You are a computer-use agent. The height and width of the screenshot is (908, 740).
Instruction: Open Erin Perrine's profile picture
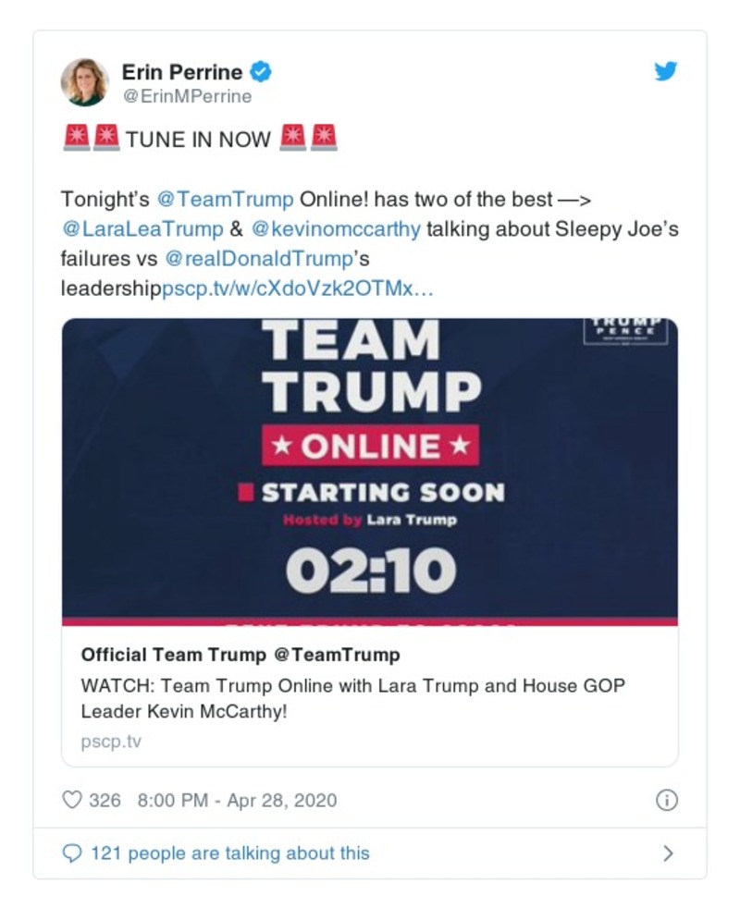86,80
